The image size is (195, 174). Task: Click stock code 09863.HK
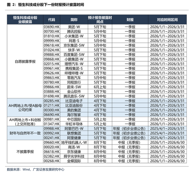tap(52, 78)
